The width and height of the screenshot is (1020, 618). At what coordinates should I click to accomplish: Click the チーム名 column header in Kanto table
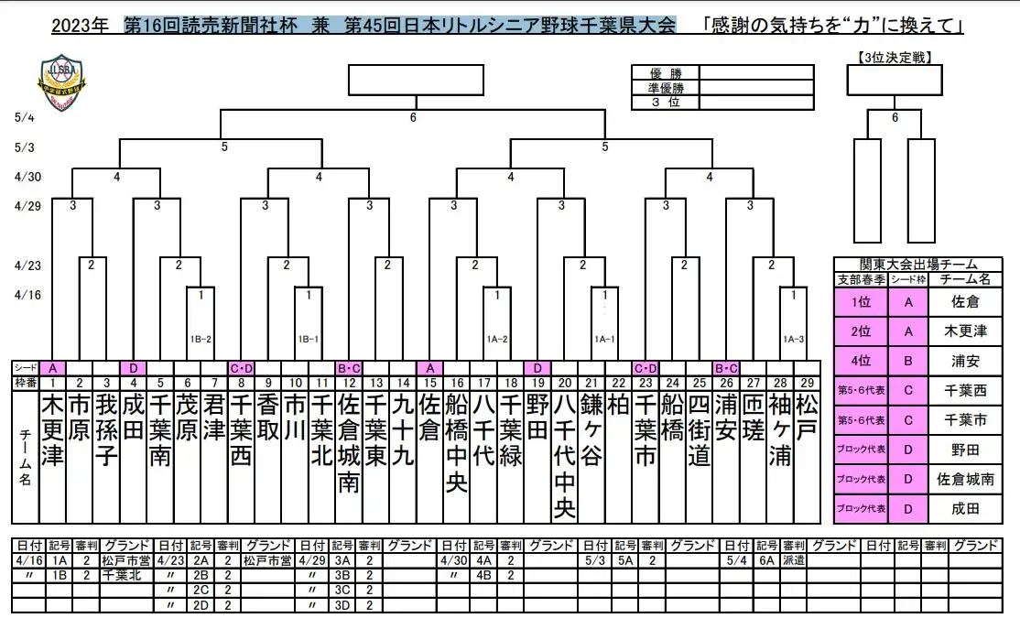[x=965, y=280]
